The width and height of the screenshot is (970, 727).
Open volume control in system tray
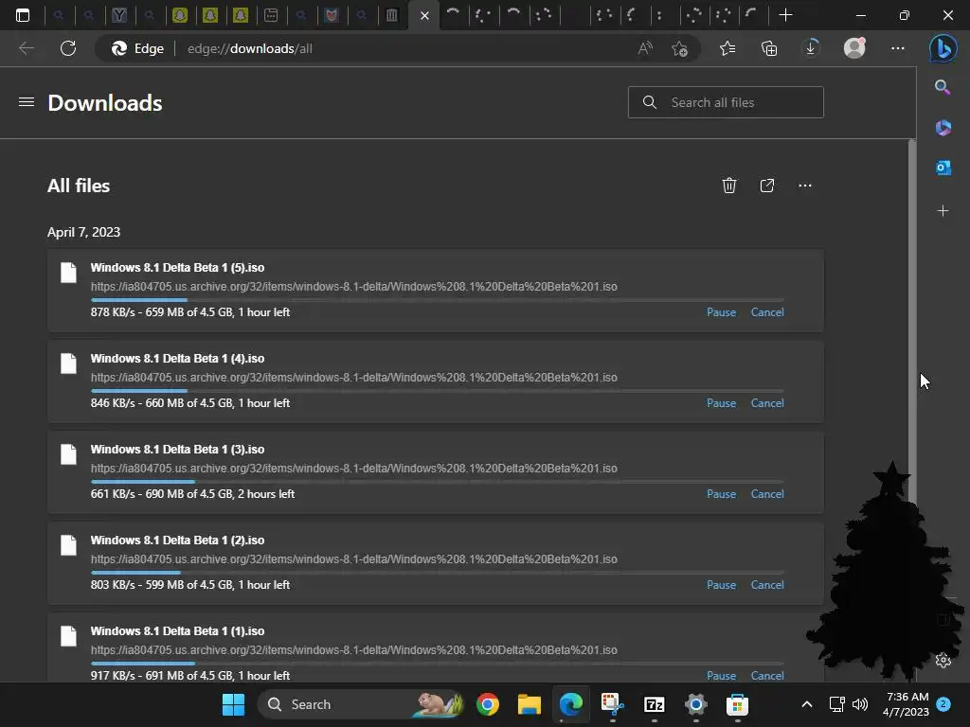tap(860, 704)
